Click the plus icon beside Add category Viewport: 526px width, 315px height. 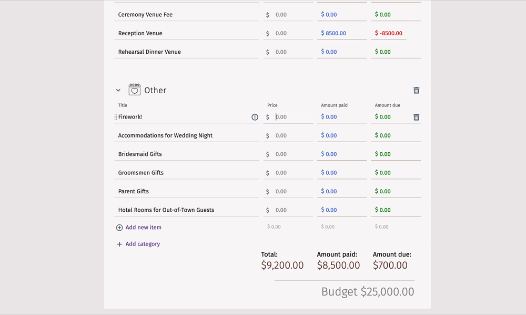119,244
